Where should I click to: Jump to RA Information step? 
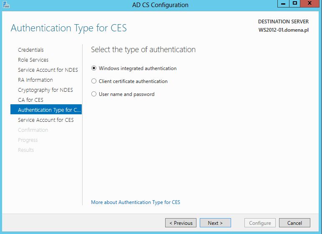[x=35, y=80]
